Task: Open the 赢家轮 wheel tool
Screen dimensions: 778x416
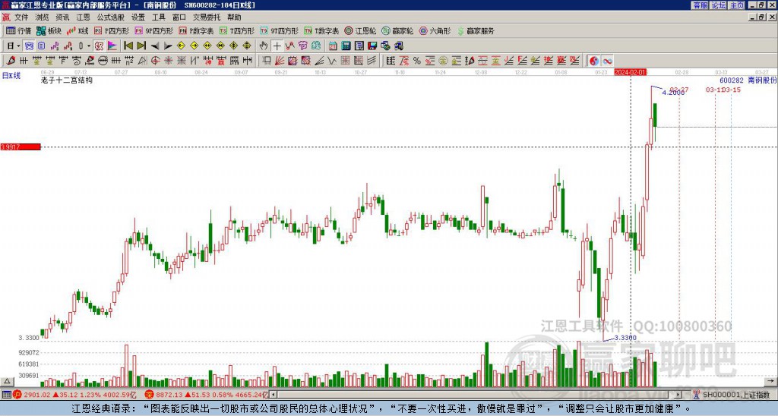Action: pos(397,30)
